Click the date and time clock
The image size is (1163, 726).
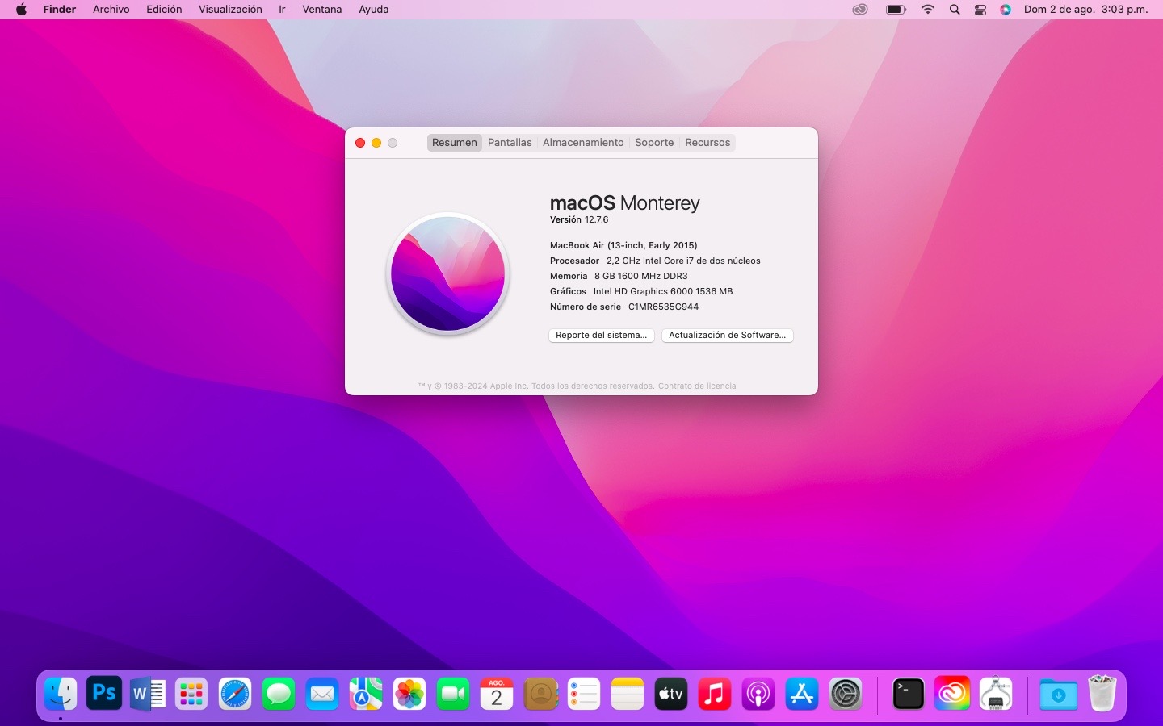point(1086,10)
